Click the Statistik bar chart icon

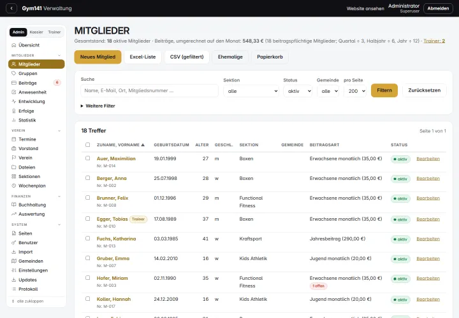tap(13, 120)
